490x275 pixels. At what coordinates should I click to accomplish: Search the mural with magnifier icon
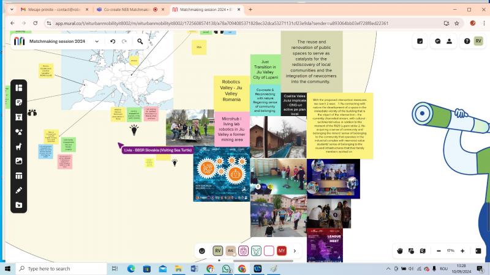(x=140, y=41)
